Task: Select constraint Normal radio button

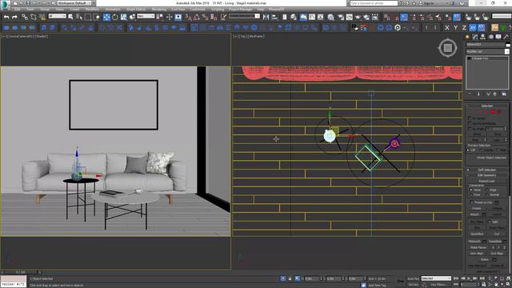Action: [487, 194]
